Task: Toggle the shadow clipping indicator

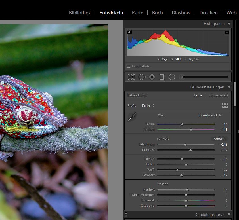Action: [129, 32]
